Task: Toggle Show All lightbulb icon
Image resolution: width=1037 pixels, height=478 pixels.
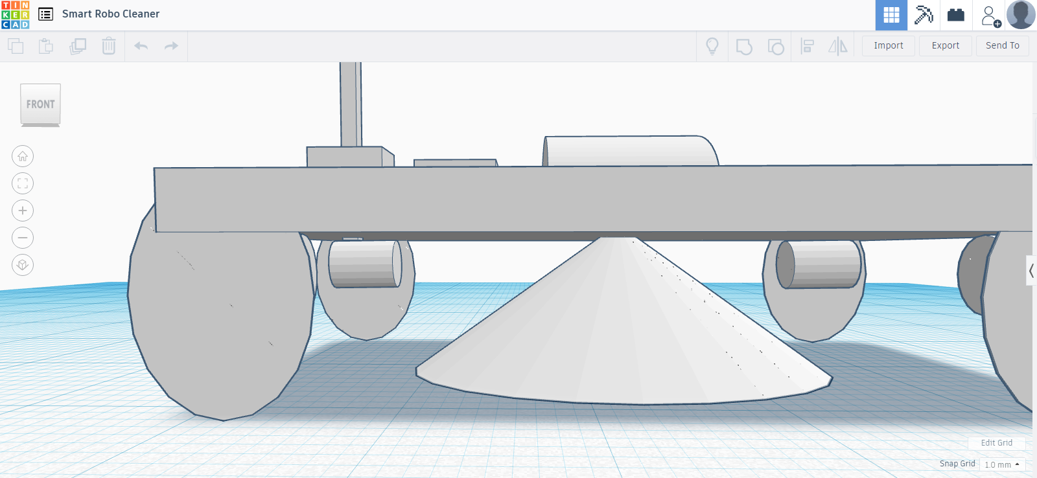Action: coord(712,46)
